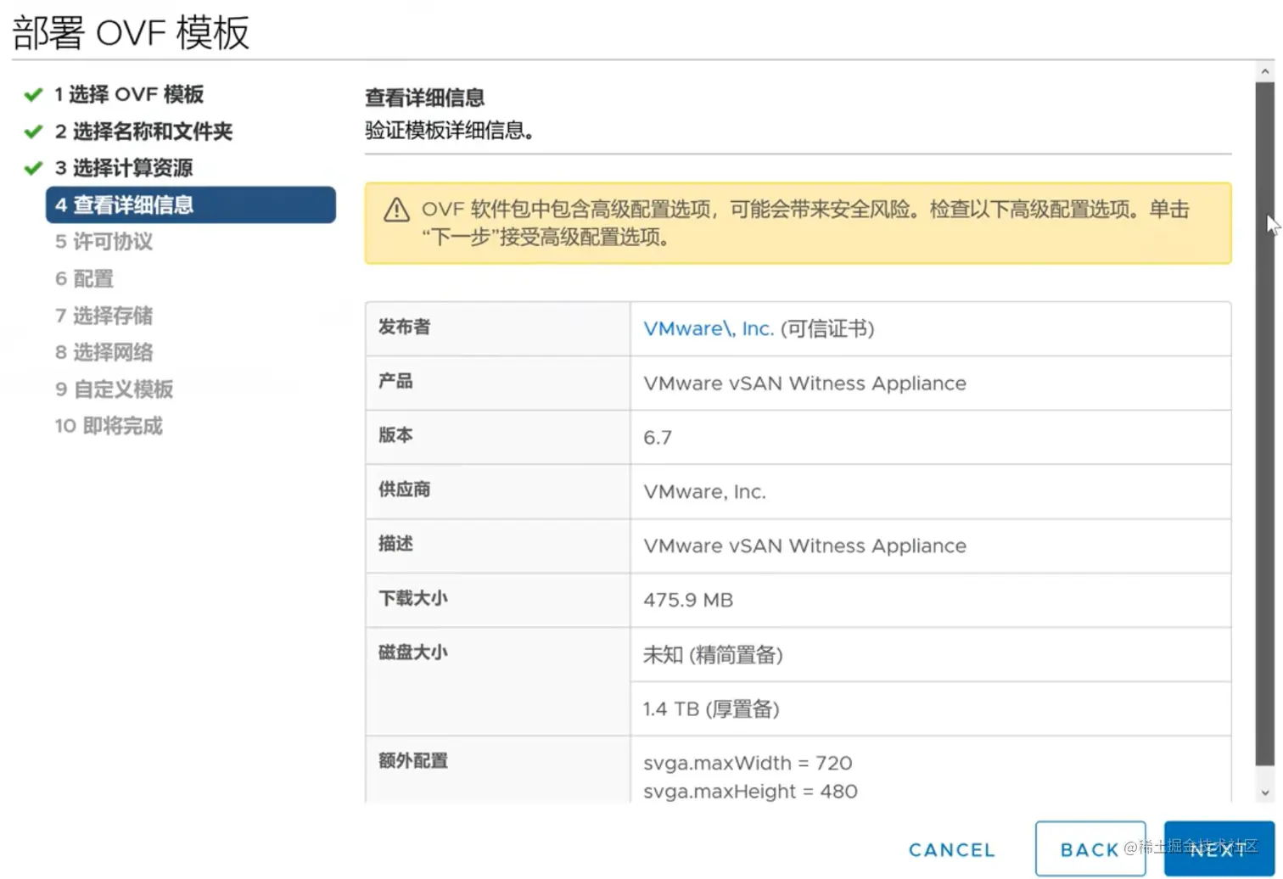This screenshot has width=1283, height=879.
Task: Click green checkmark beside step 2 选择名称和文件夹
Action: 33,132
